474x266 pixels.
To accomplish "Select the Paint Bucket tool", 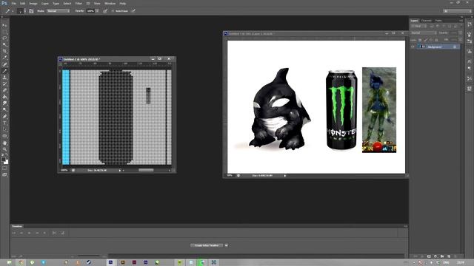I will [4, 97].
